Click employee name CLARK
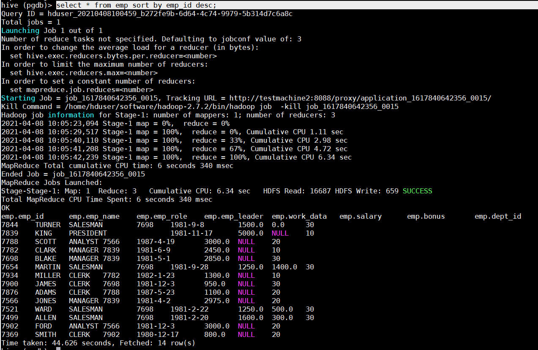538x350 pixels. pos(46,250)
